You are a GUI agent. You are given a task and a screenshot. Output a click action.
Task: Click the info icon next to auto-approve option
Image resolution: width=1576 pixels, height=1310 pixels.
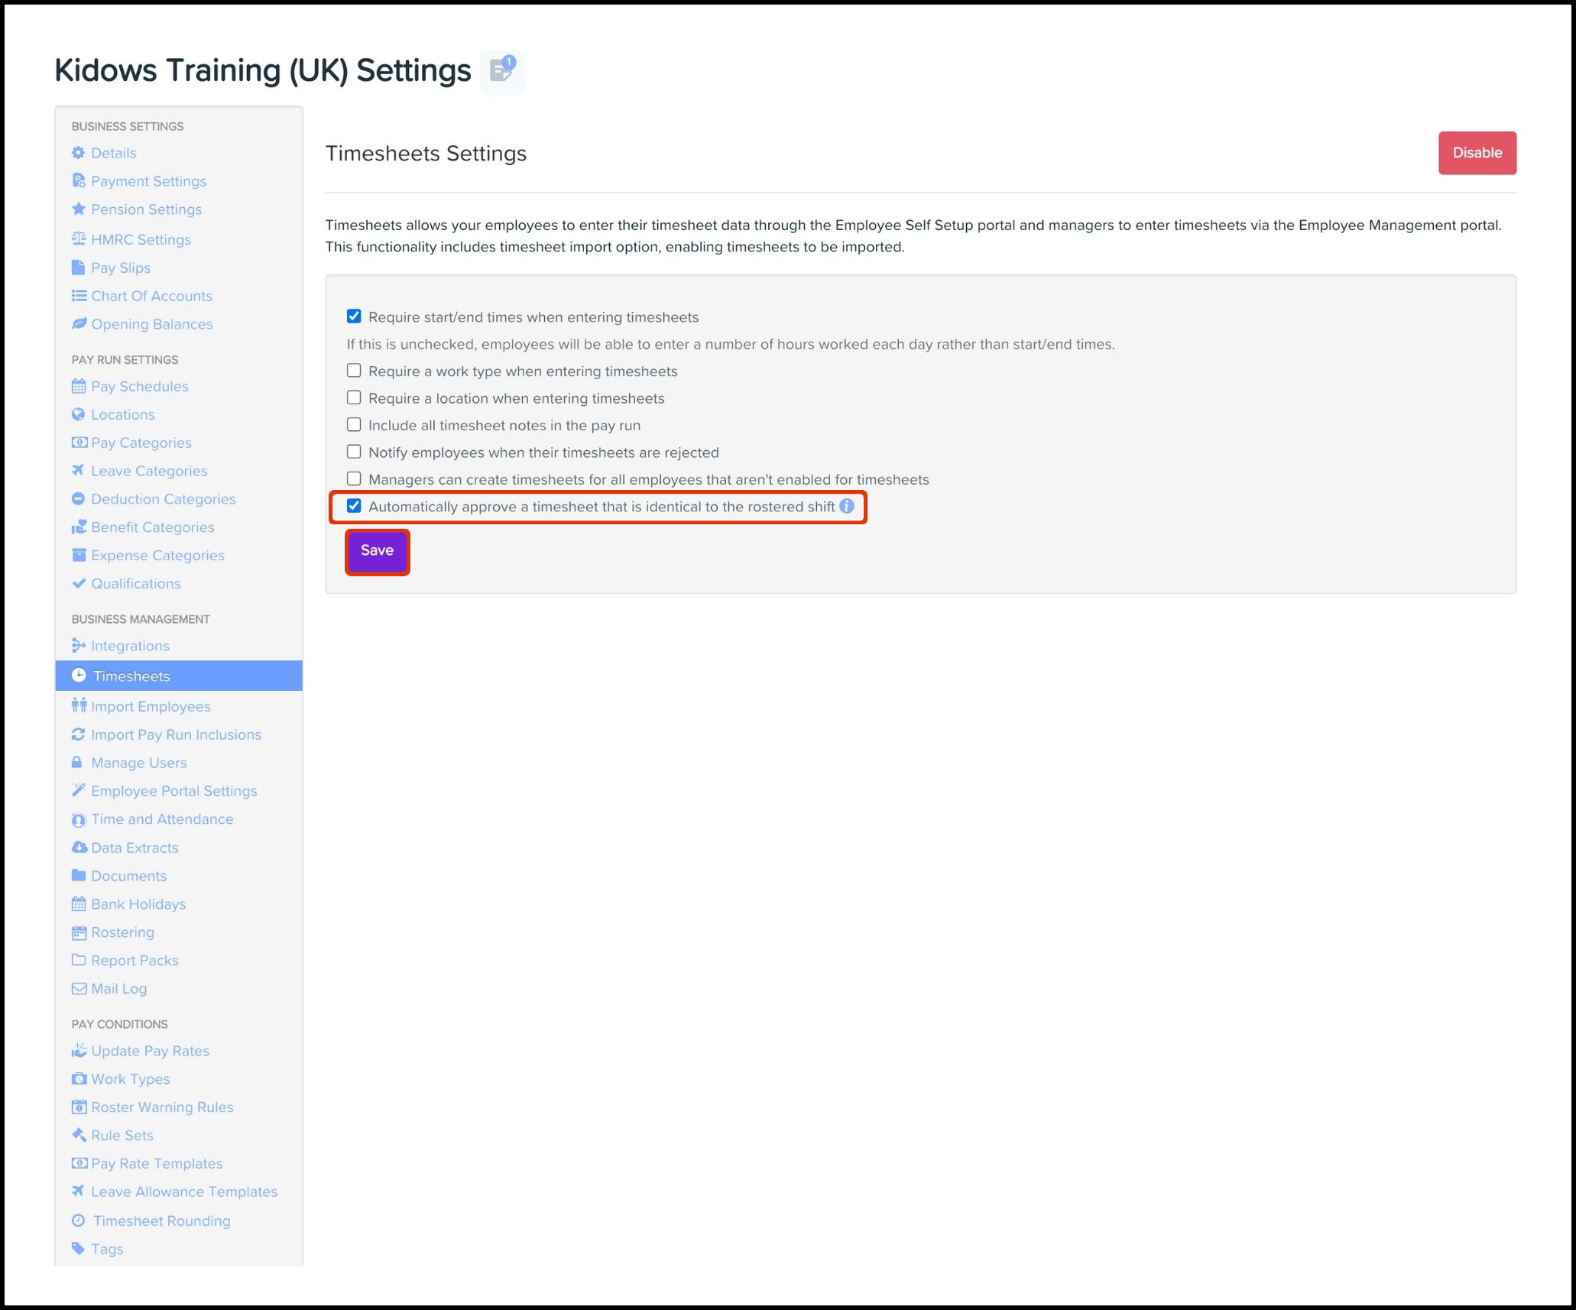[847, 506]
